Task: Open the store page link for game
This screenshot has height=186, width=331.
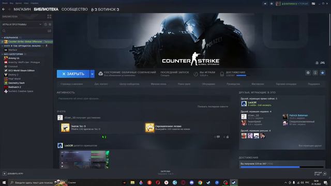Action: (x=71, y=84)
